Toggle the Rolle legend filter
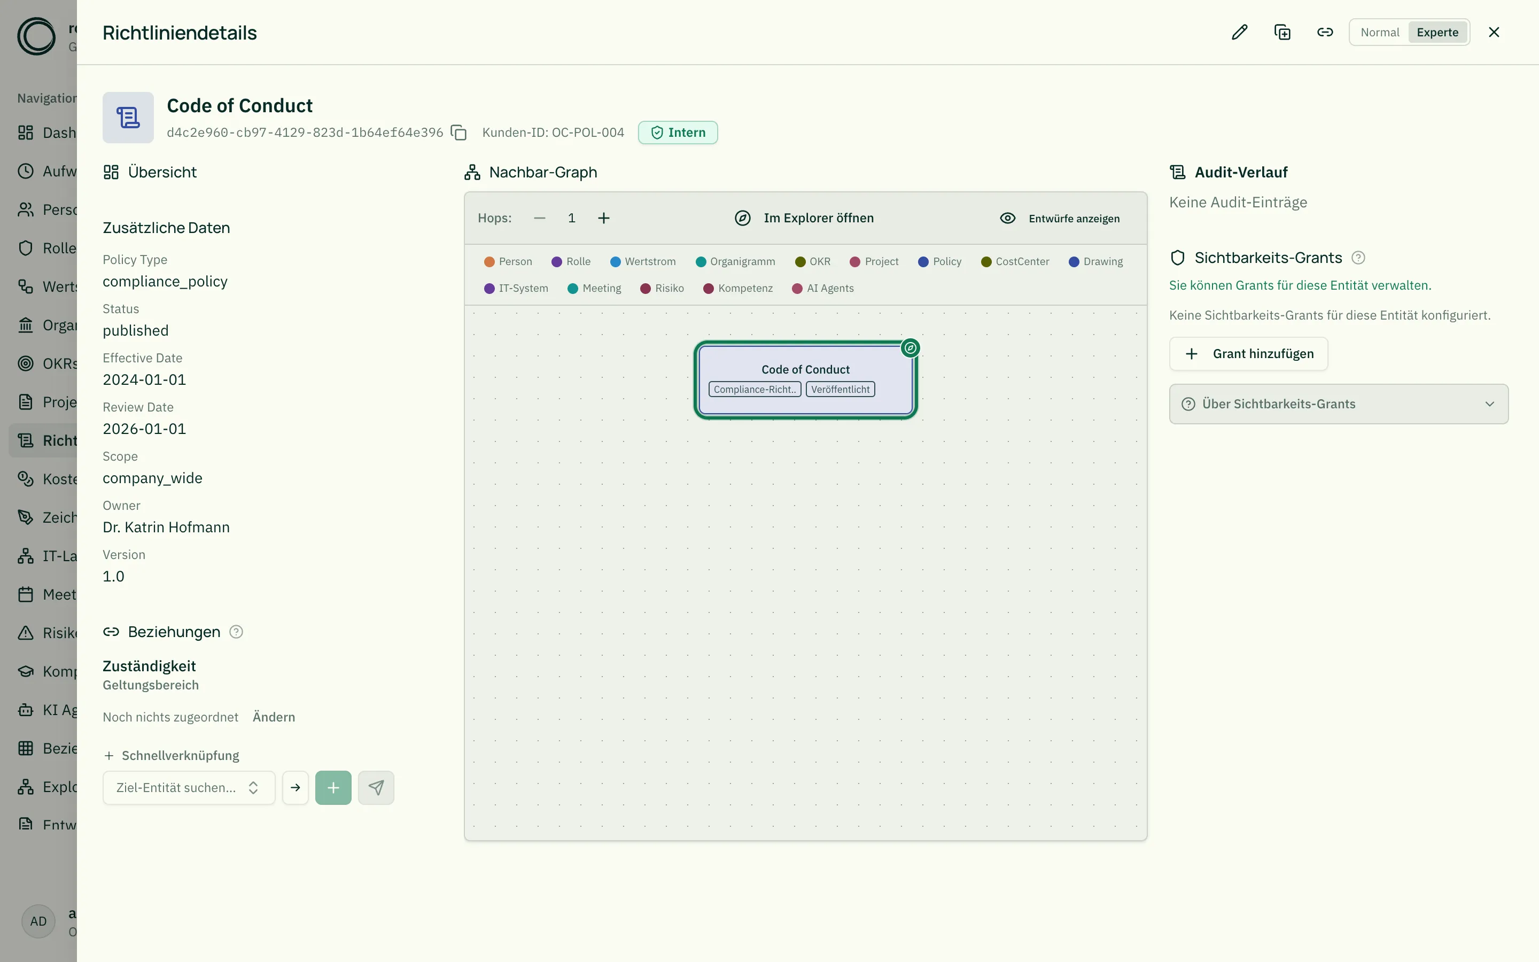 571,261
